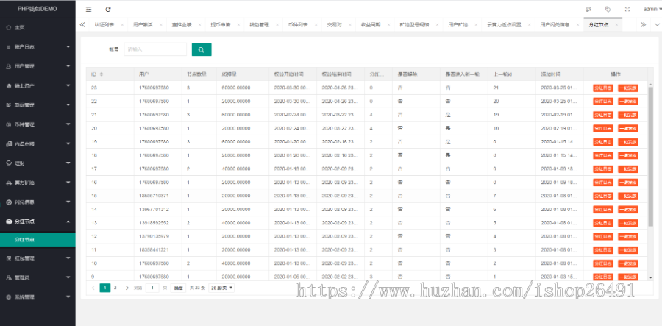Click user cell 13967701312 in row 14

point(154,210)
